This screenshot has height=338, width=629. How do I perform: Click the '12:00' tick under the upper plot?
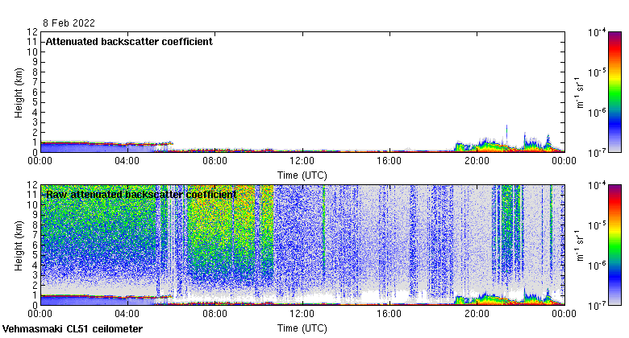tap(302, 161)
